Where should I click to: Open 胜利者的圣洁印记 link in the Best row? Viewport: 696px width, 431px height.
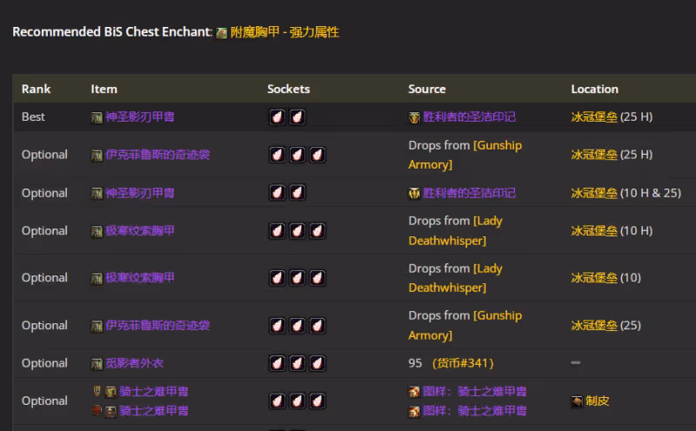click(x=469, y=117)
